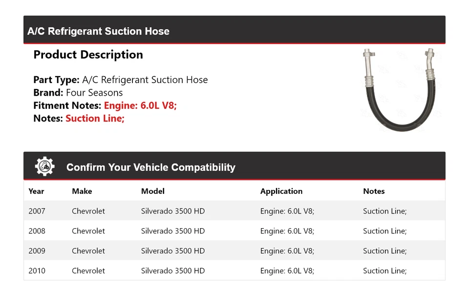The width and height of the screenshot is (469, 296).
Task: Click the Year column header
Action: click(x=36, y=191)
